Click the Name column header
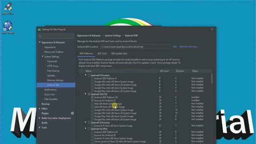This screenshot has width=256, height=144. 88,71
